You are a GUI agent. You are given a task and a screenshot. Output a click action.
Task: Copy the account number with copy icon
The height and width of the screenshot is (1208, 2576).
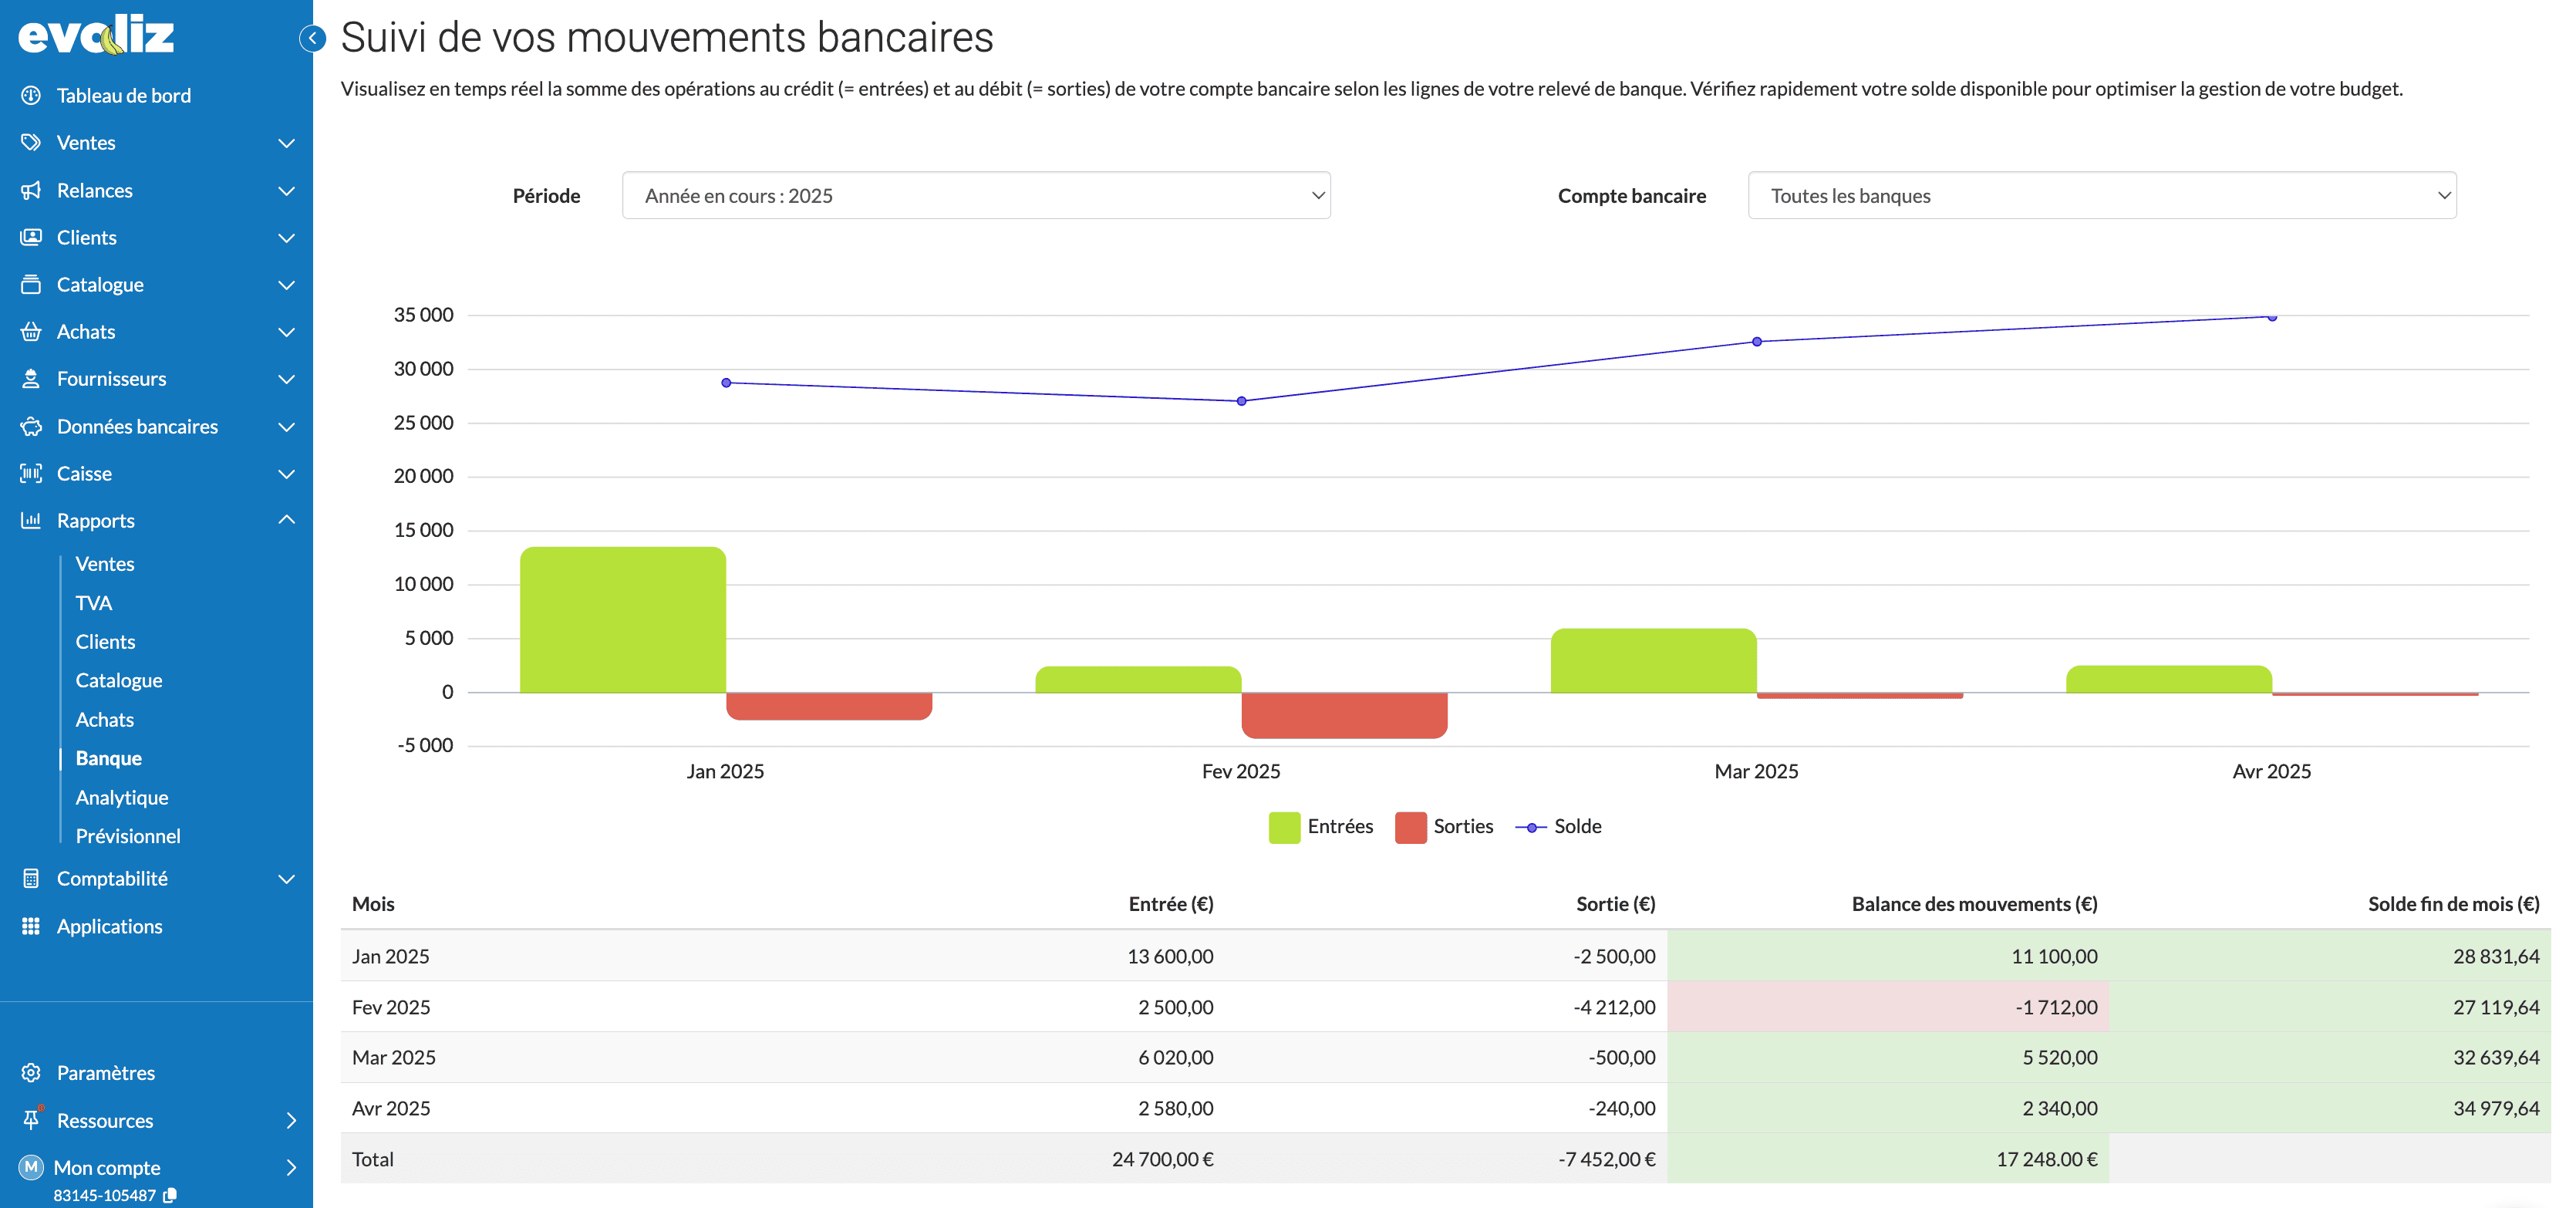(x=170, y=1195)
